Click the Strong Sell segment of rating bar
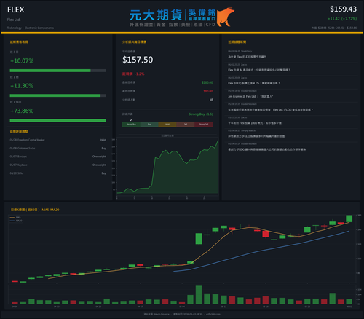Screen dimensions: 364x319 click(x=204, y=125)
